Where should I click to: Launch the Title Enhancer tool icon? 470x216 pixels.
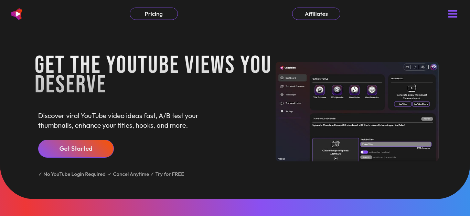[320, 90]
